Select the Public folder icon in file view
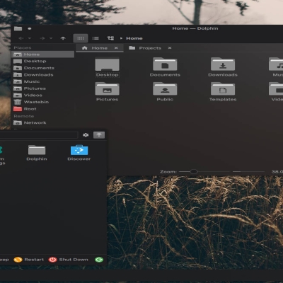This screenshot has height=283, width=283. [x=165, y=88]
